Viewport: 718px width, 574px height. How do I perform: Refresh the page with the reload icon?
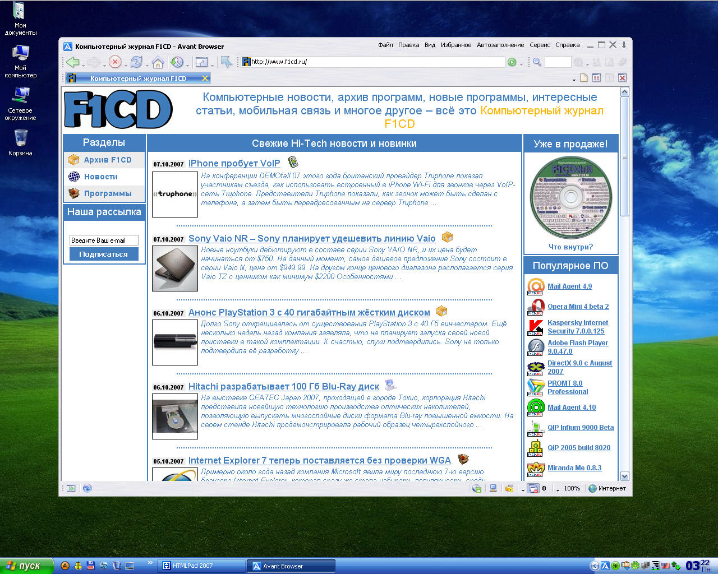(x=136, y=62)
